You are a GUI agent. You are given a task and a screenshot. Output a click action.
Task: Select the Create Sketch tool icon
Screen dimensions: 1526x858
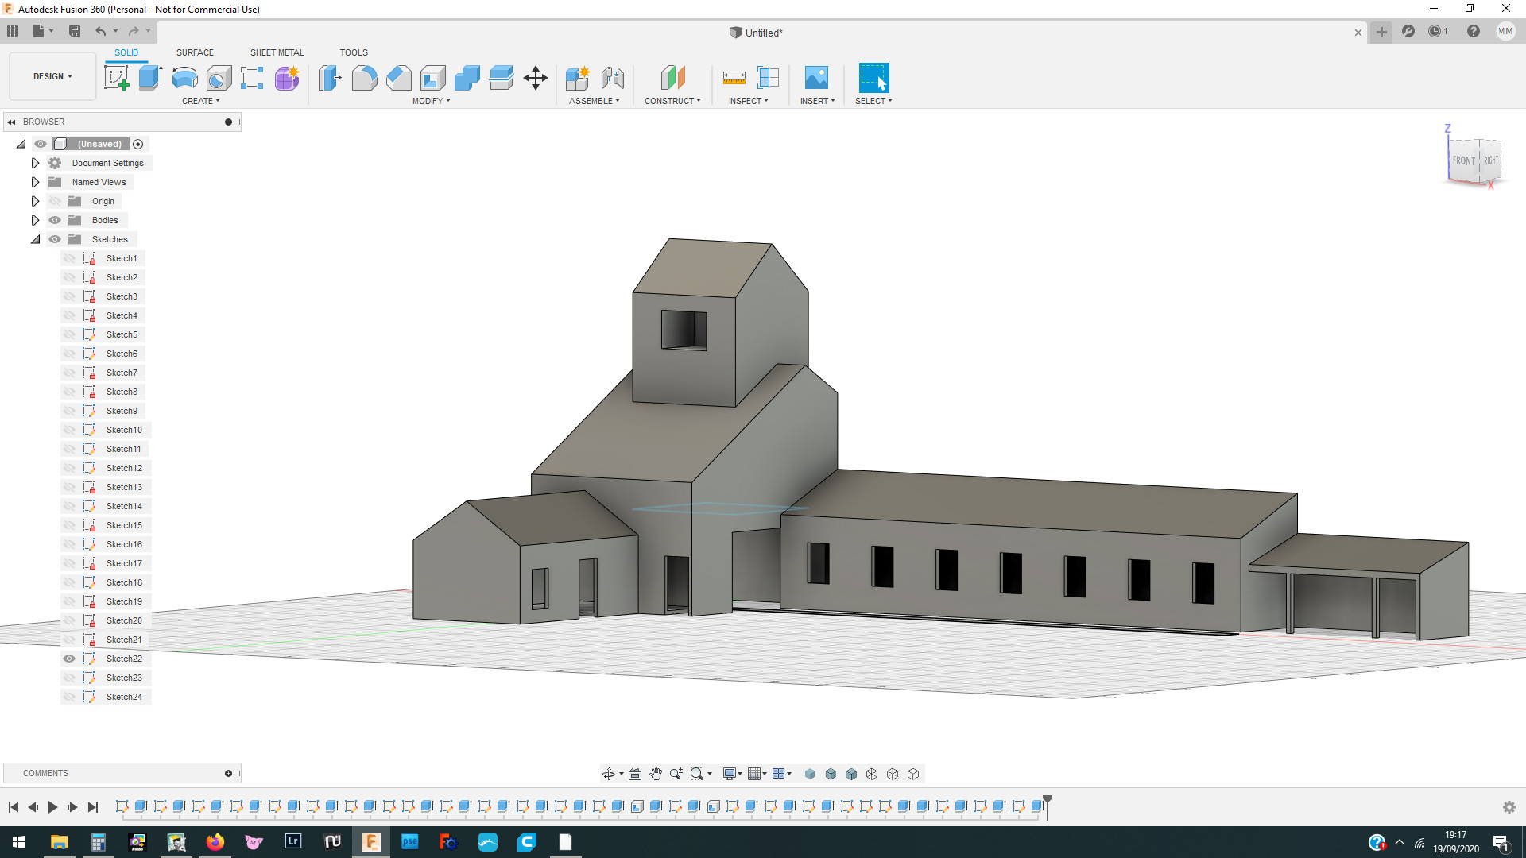117,78
